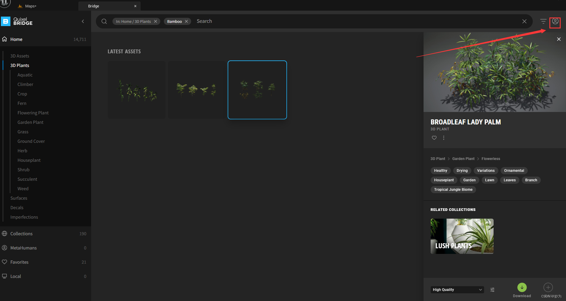Click the search magnifier icon
The height and width of the screenshot is (301, 566).
point(104,21)
